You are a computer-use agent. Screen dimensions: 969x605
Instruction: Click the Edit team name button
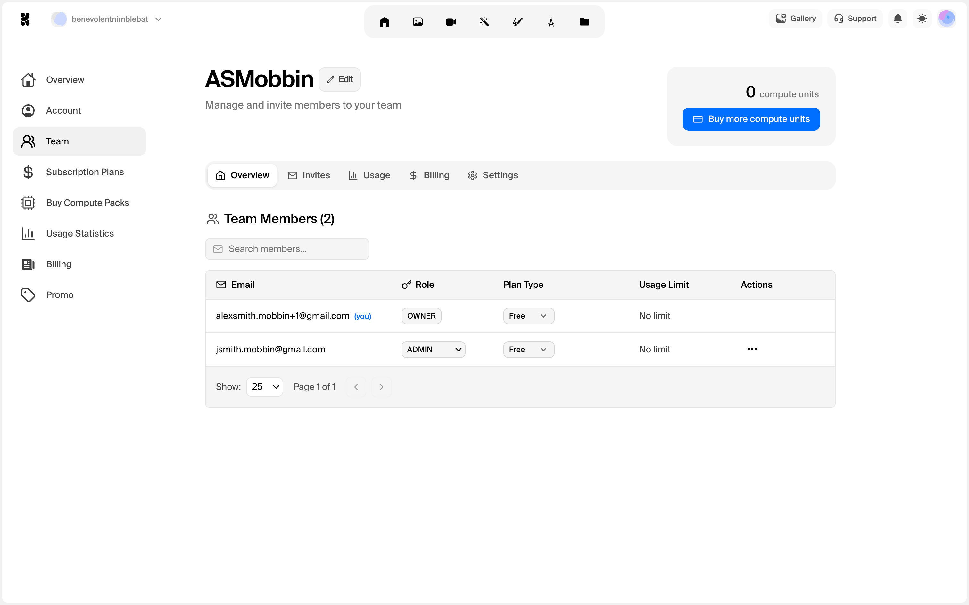pos(340,79)
